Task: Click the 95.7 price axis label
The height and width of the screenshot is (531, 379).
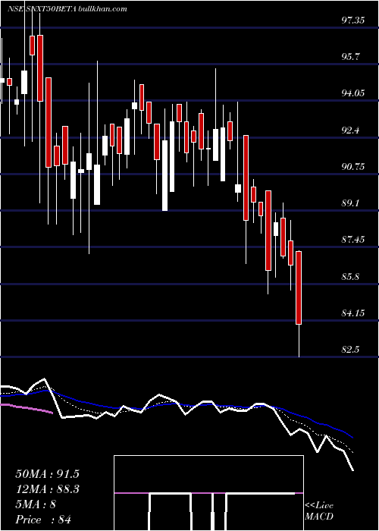Action: 351,57
